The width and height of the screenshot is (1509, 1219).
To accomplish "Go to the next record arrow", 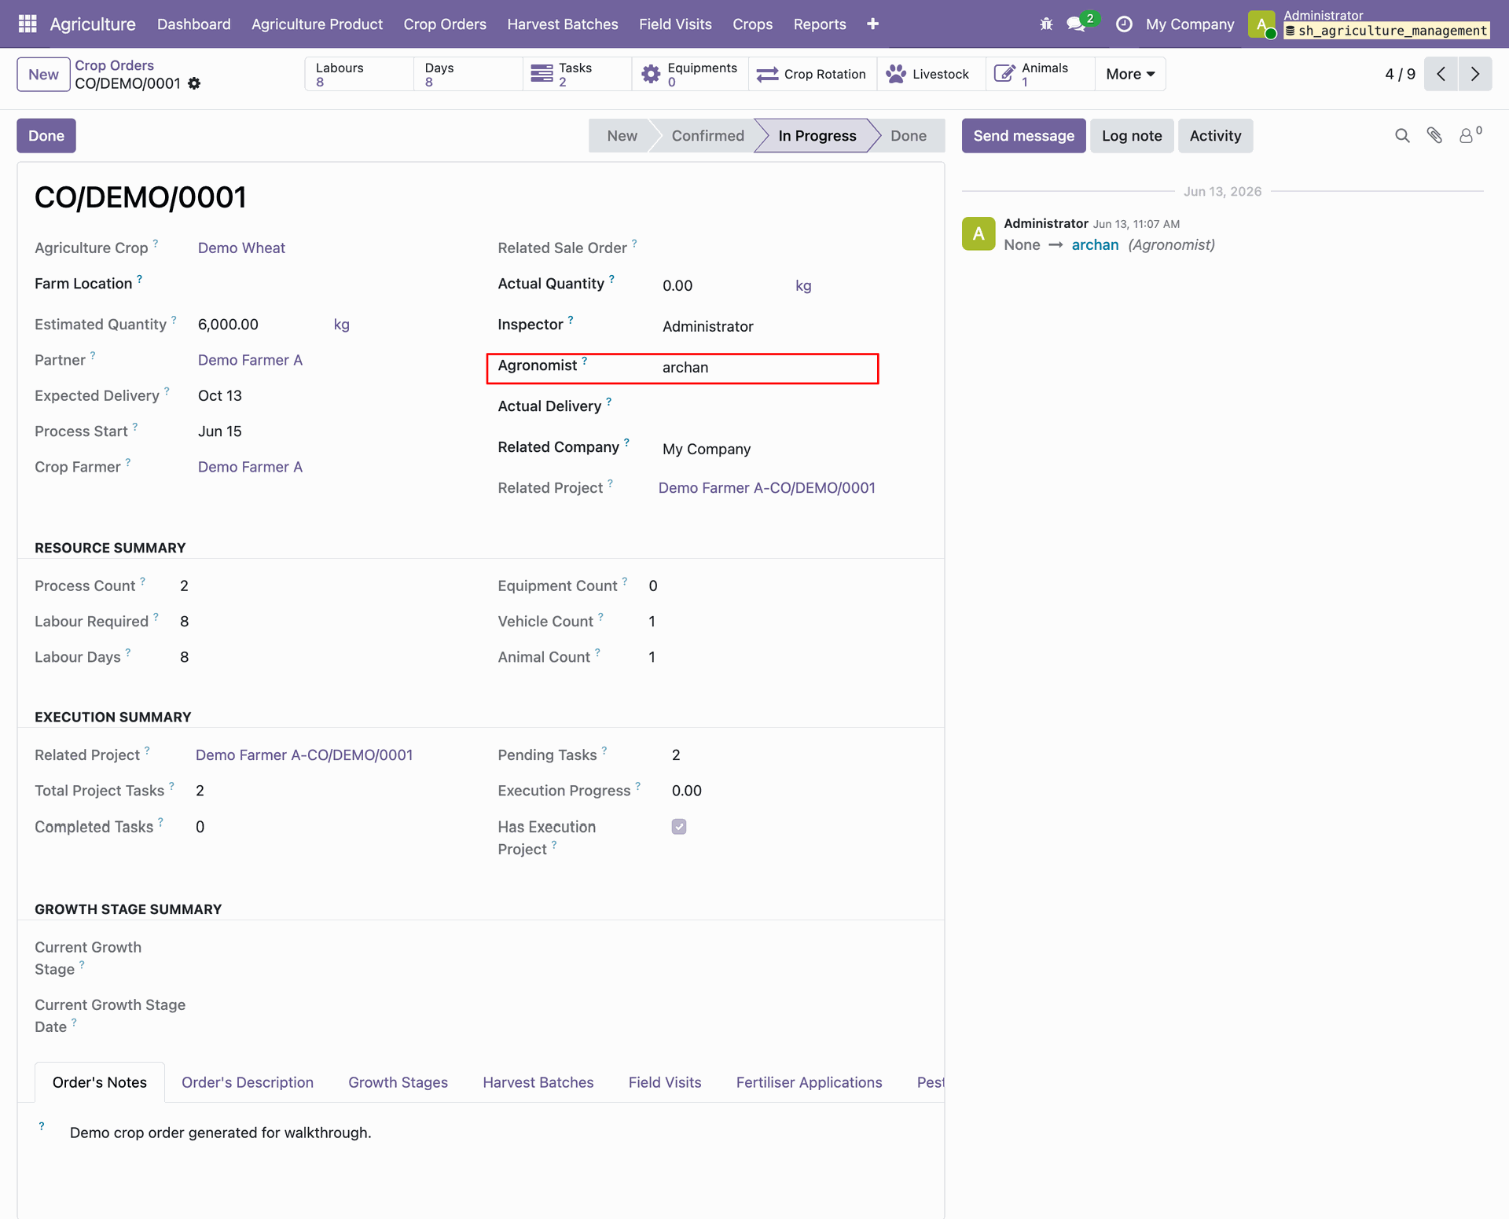I will coord(1475,74).
